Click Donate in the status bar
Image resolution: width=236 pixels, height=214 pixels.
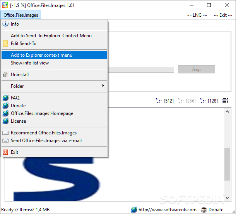216,210
